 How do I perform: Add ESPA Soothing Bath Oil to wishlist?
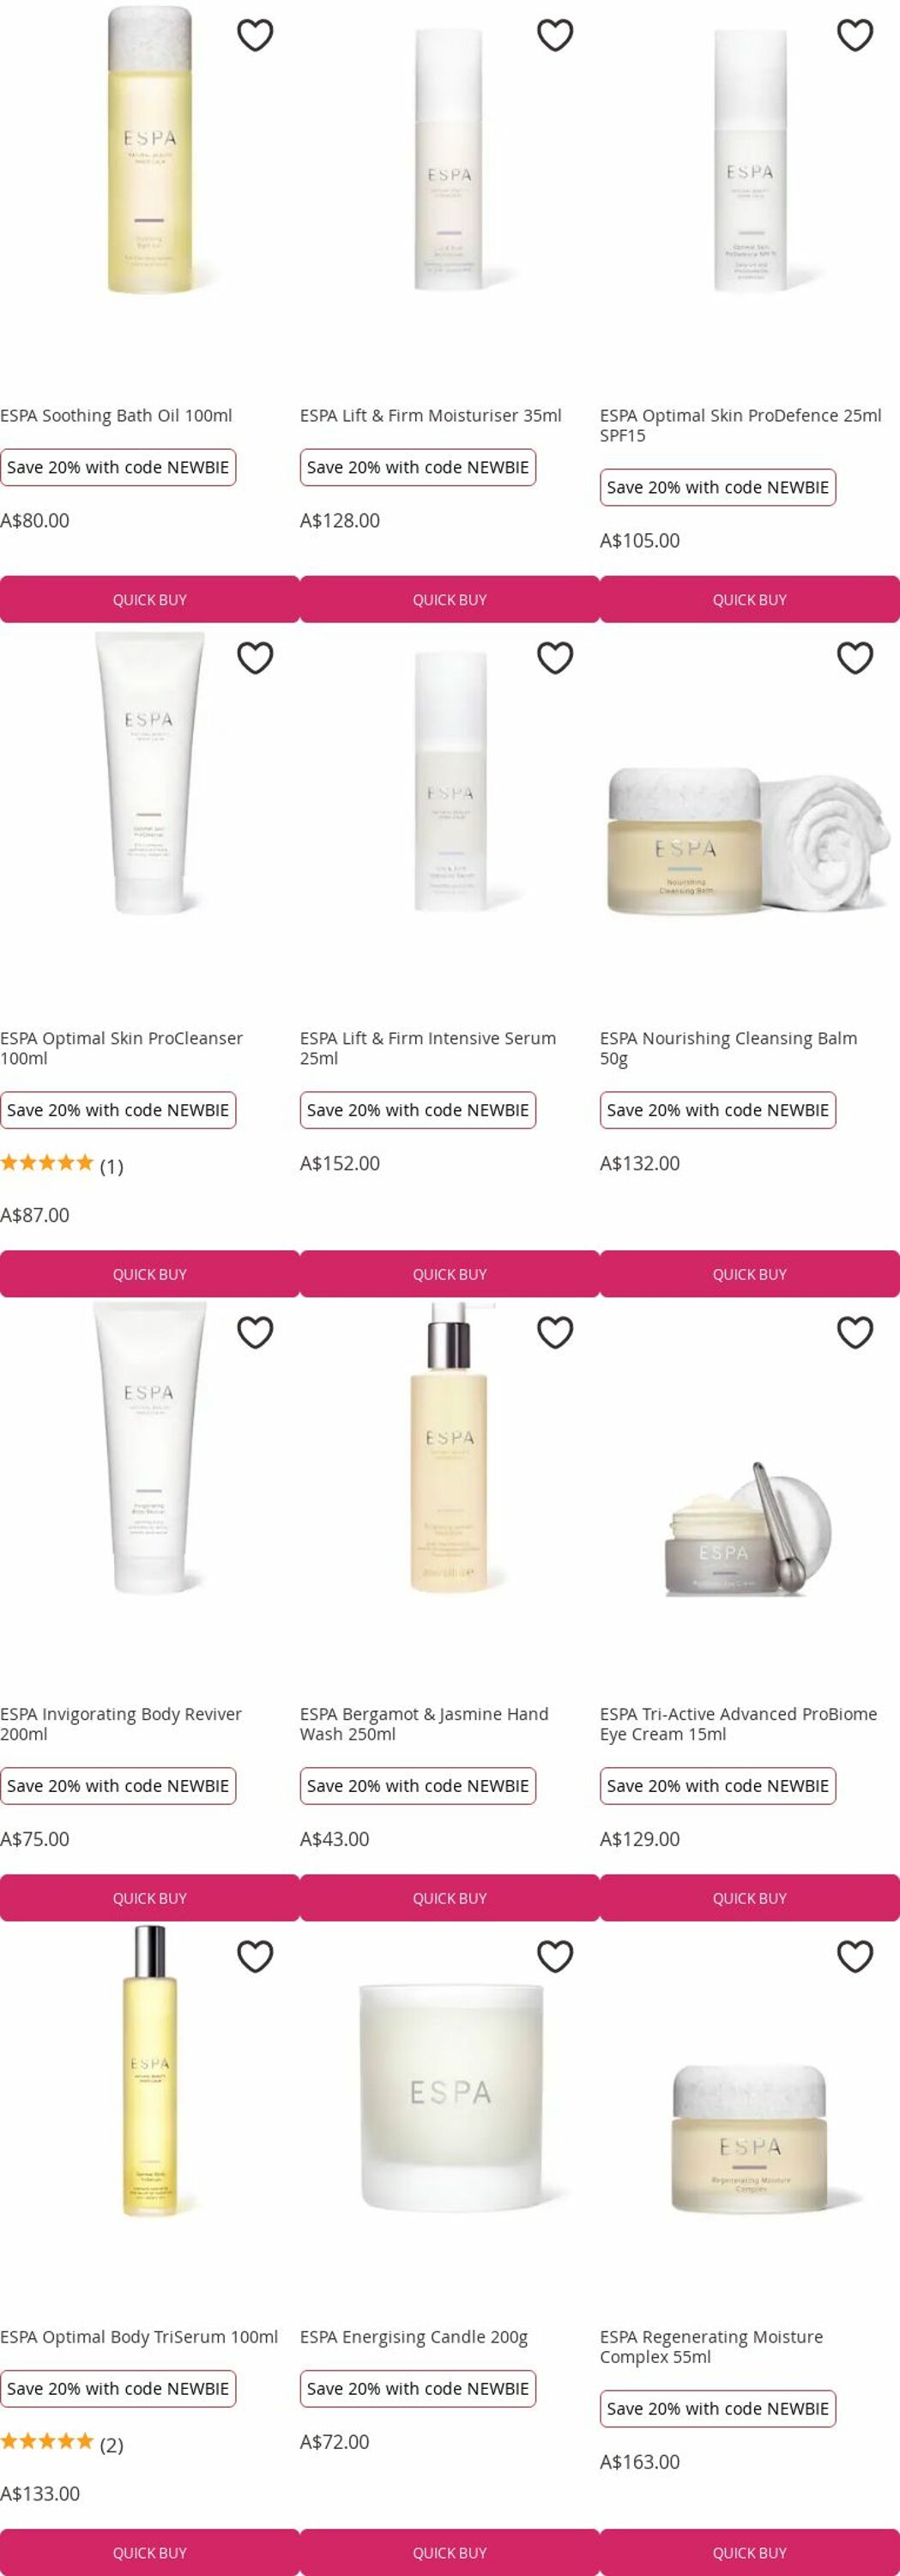(255, 35)
